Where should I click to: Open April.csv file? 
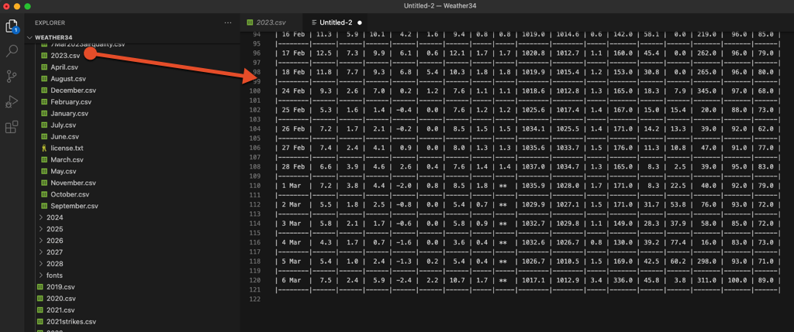[x=64, y=67]
